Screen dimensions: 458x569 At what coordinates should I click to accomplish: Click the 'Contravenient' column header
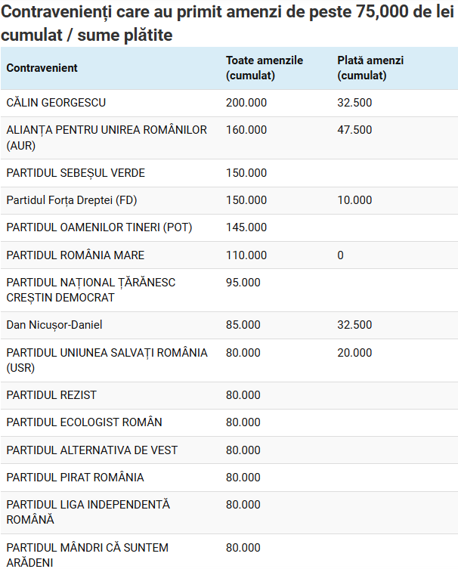(42, 68)
